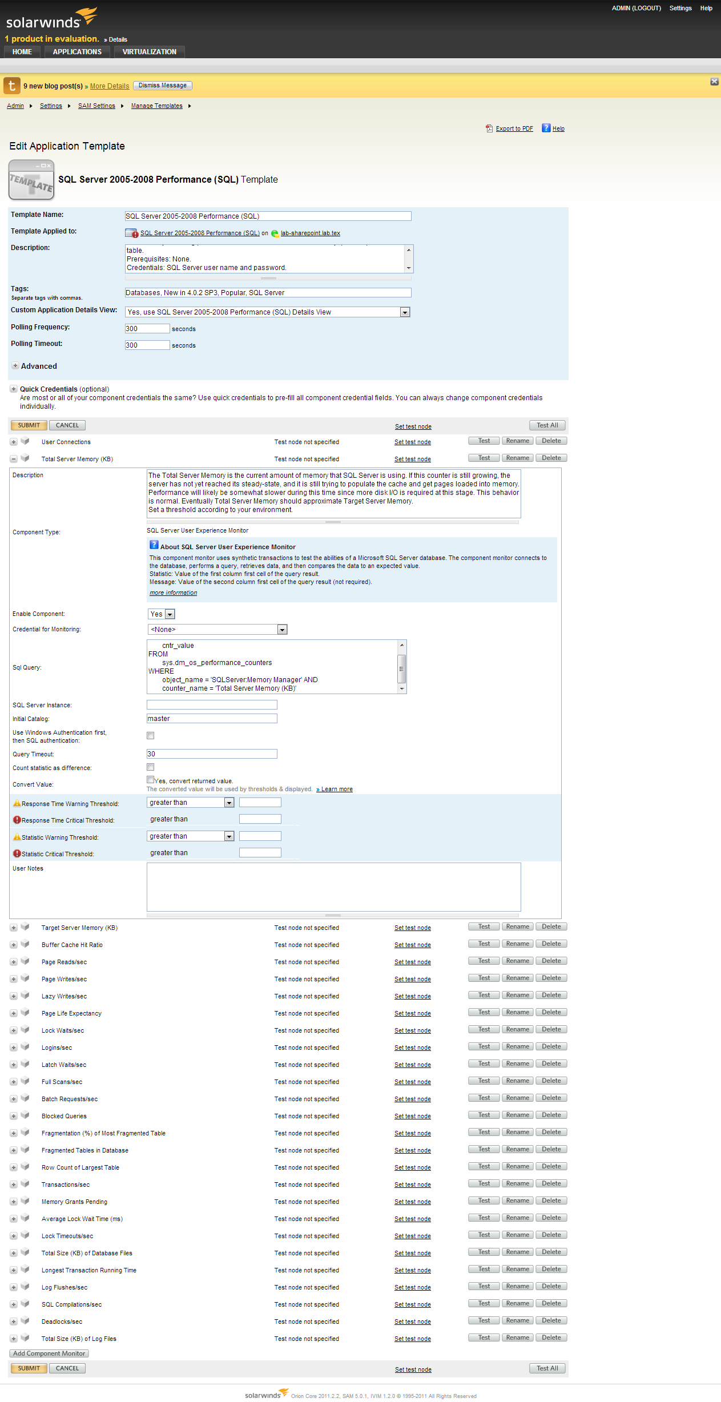Click the SolarWinds logo in header
The height and width of the screenshot is (1402, 721).
51,18
